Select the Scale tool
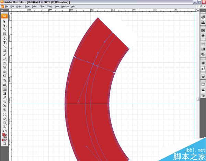Screen dimensions: 206x161 pyautogui.click(x=4, y=68)
